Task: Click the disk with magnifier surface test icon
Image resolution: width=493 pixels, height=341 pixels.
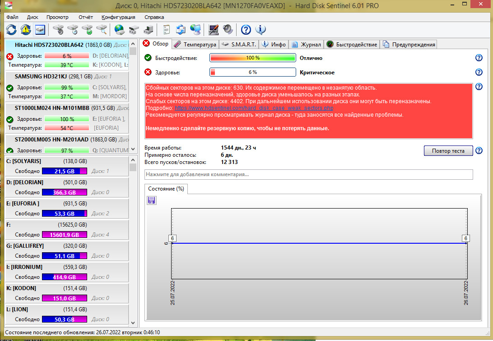Action: tap(102, 30)
